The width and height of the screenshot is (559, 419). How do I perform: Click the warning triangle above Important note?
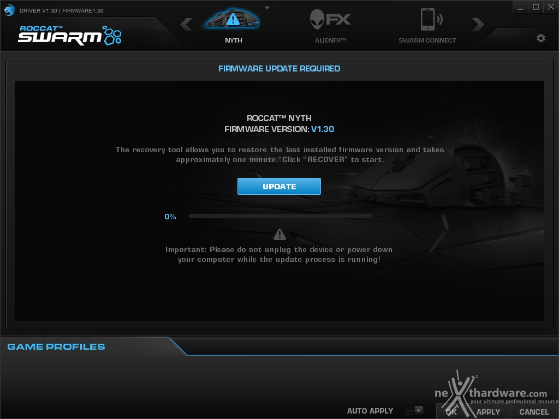click(279, 235)
